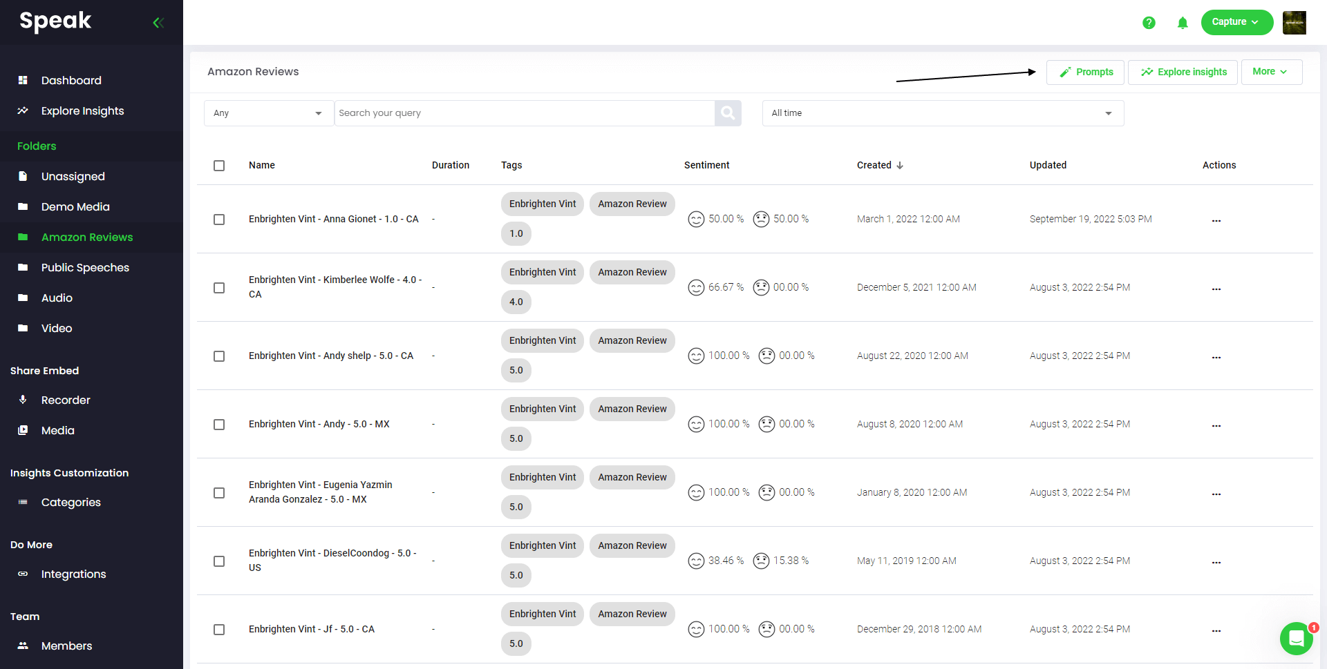This screenshot has height=669, width=1327.
Task: Toggle the select-all checkbox in header
Action: coord(219,166)
